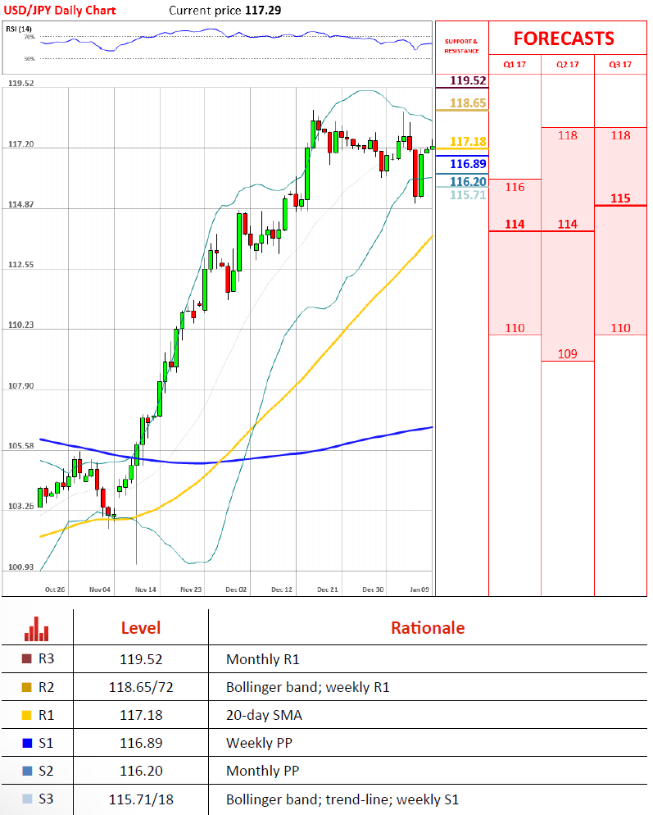This screenshot has width=653, height=815.
Task: Click the 115.71/18 level cell
Action: coord(141,799)
